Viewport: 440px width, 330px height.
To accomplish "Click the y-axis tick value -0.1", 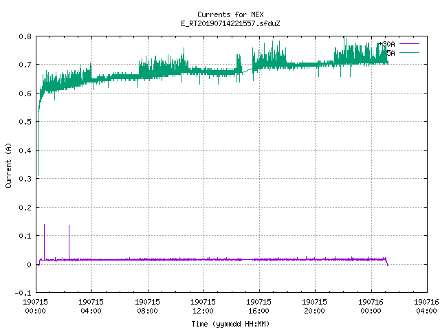I will click(x=23, y=293).
